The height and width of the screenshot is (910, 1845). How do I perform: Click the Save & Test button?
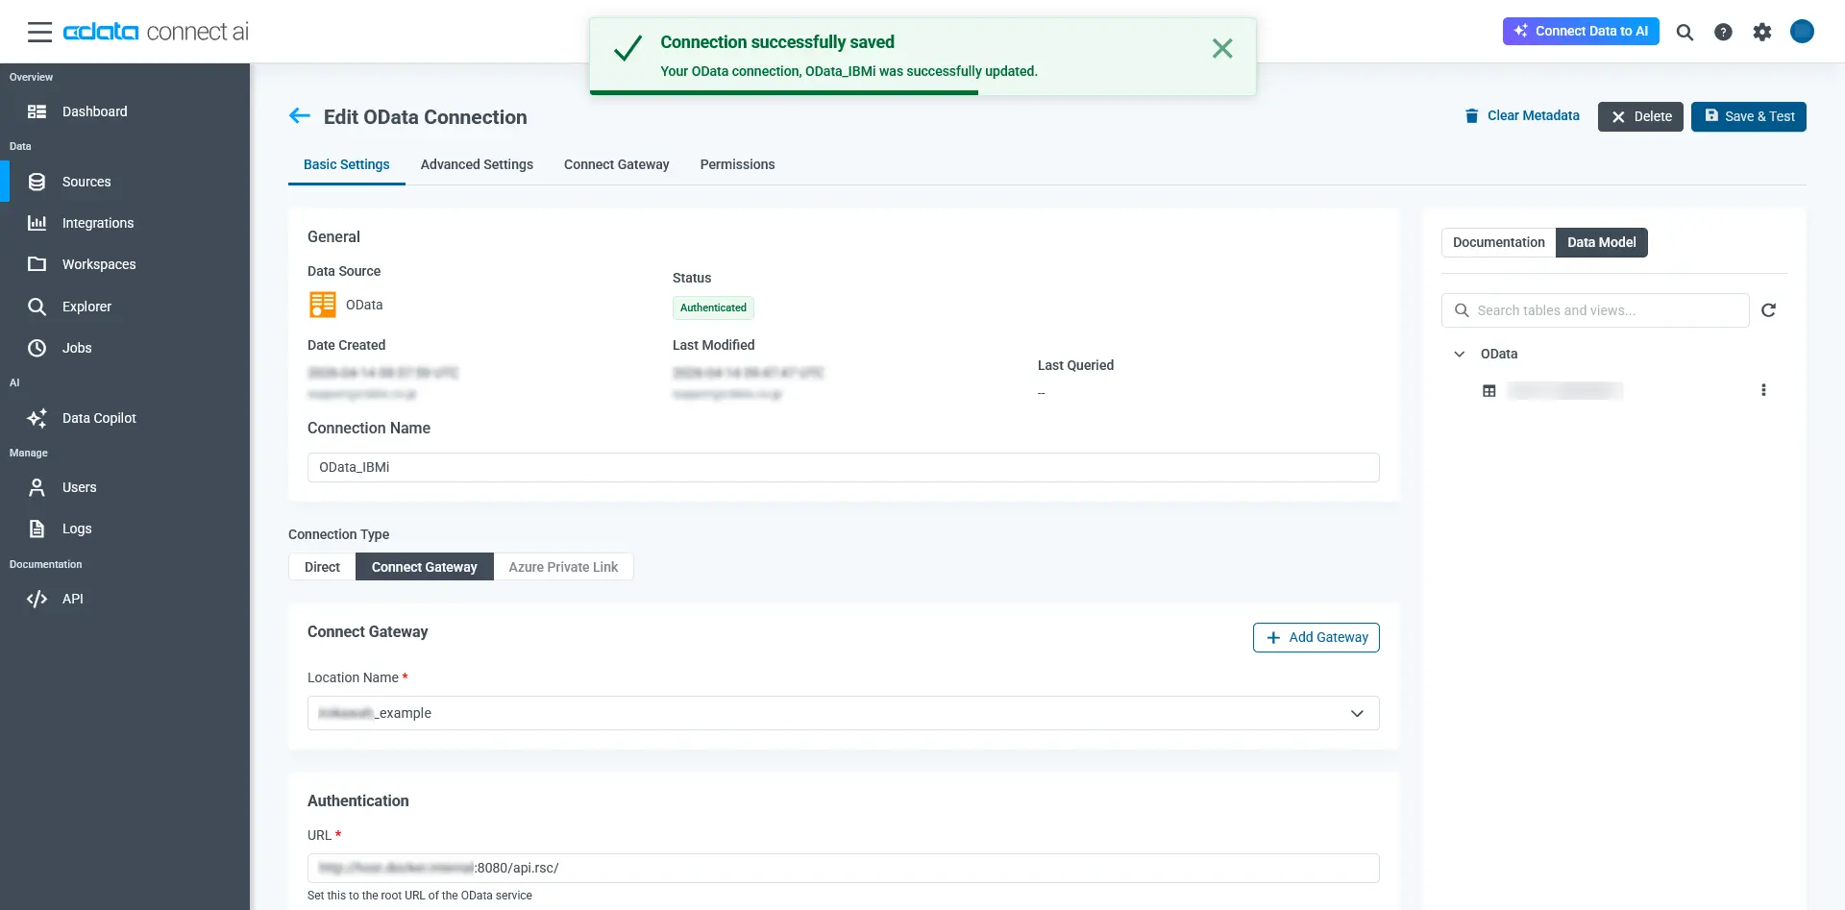[1748, 116]
